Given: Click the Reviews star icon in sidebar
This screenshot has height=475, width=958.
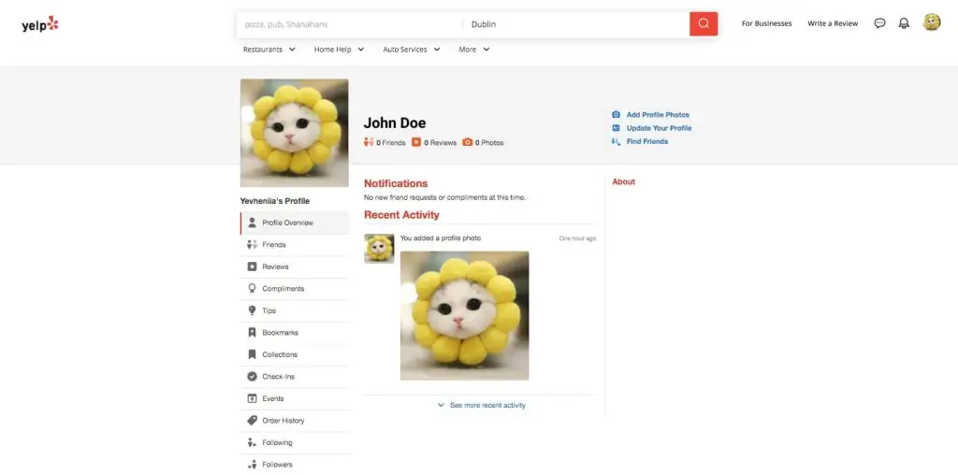Looking at the screenshot, I should tap(252, 266).
